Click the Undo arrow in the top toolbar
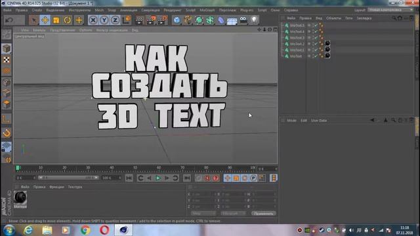 point(9,20)
